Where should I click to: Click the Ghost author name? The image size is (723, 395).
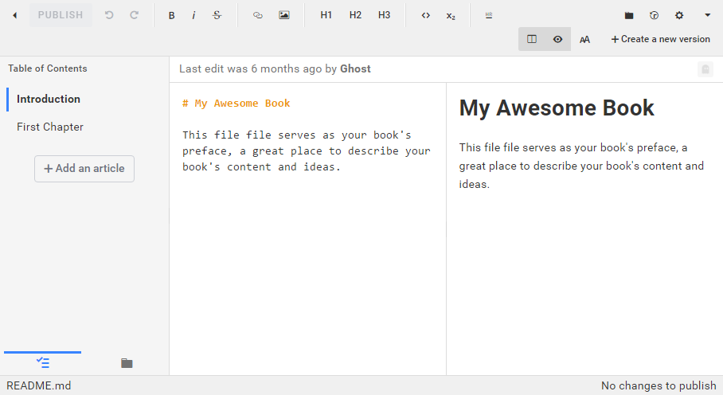(355, 69)
